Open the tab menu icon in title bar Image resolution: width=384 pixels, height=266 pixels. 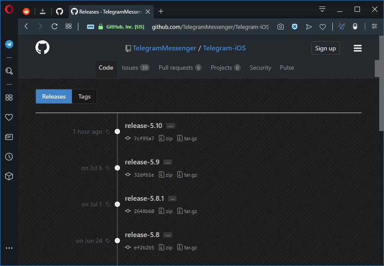tap(322, 9)
